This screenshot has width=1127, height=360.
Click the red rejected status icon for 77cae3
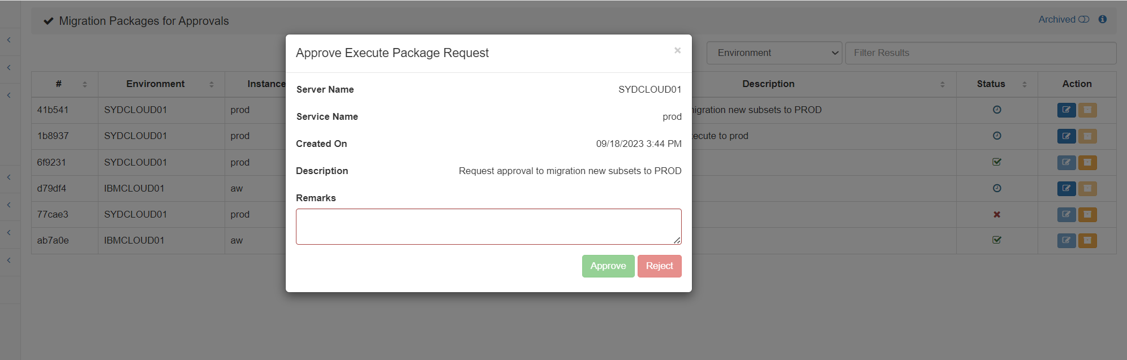pos(996,215)
